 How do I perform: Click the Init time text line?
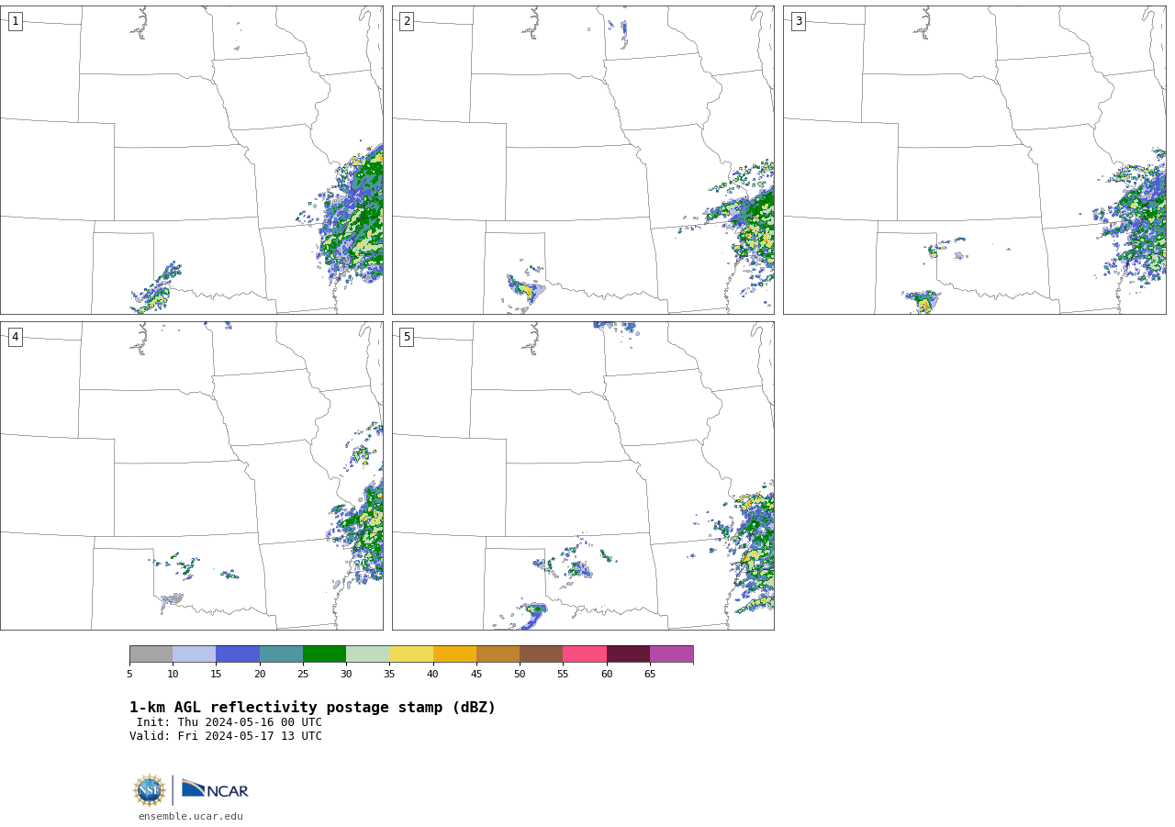pos(229,722)
